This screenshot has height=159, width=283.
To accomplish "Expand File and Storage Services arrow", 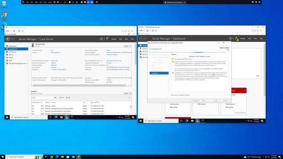I will [27, 64].
